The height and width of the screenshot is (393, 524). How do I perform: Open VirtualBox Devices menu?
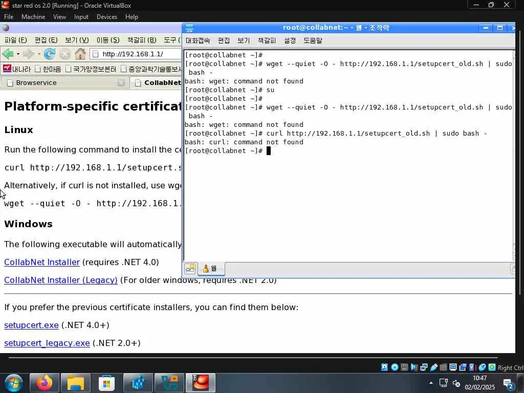click(x=107, y=17)
